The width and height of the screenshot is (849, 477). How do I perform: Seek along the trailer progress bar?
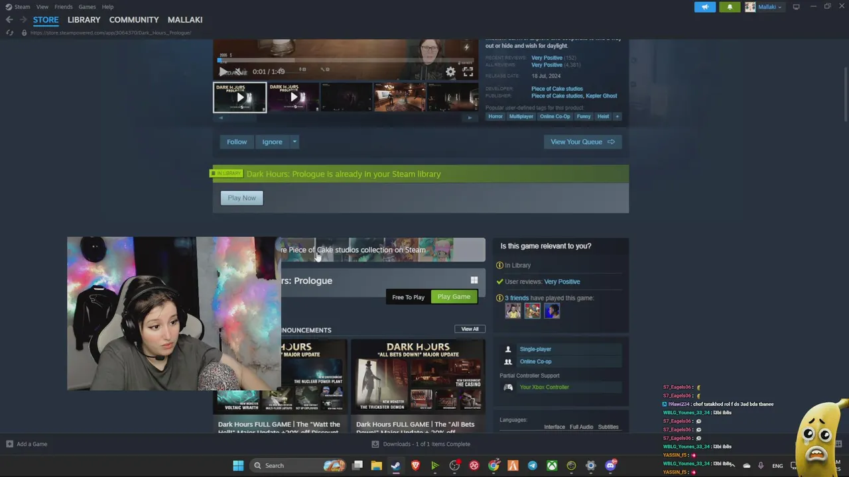[345, 60]
